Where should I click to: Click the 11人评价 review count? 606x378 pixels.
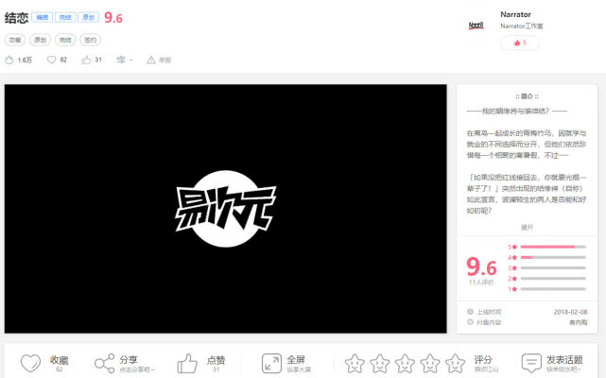[x=481, y=283]
